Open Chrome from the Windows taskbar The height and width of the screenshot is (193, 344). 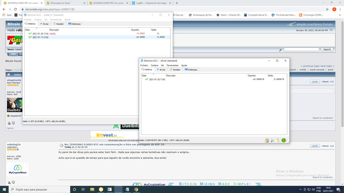coord(136,189)
